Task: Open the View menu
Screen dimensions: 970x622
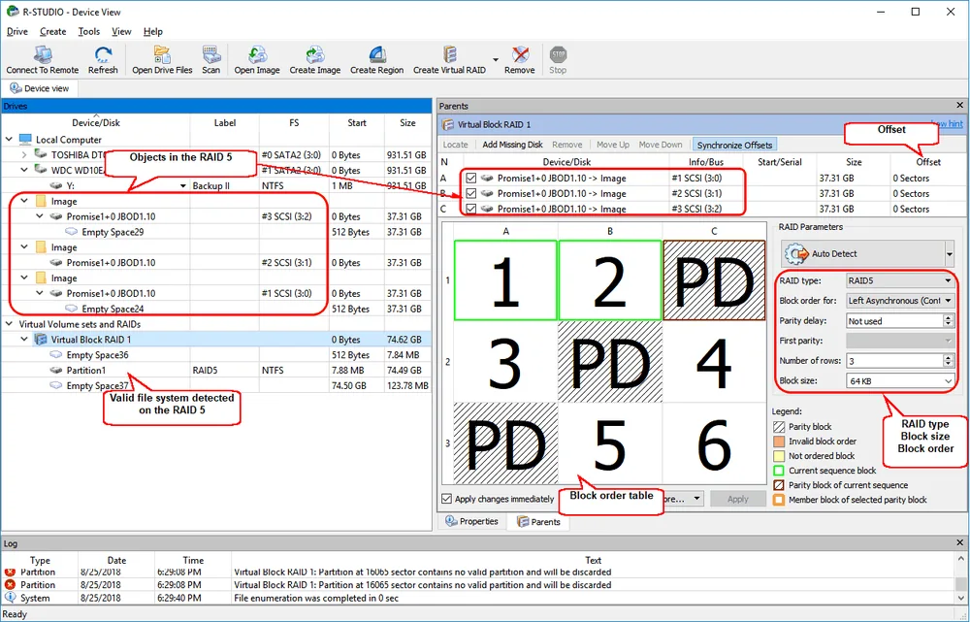Action: click(121, 32)
